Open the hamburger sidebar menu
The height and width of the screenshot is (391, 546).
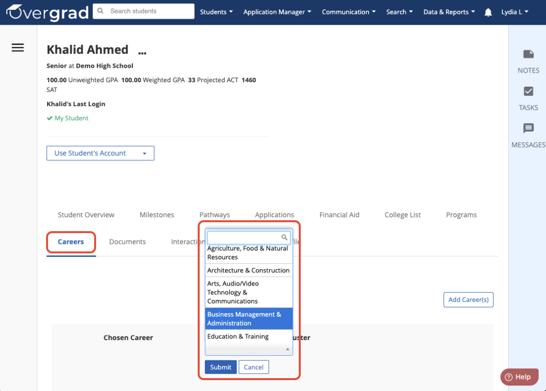18,48
